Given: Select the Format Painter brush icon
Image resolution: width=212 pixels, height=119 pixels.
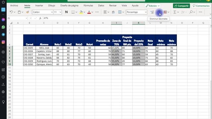Looking at the screenshot, I should pos(27,12).
